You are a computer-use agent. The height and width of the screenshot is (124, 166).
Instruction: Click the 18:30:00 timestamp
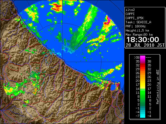pos(143,40)
